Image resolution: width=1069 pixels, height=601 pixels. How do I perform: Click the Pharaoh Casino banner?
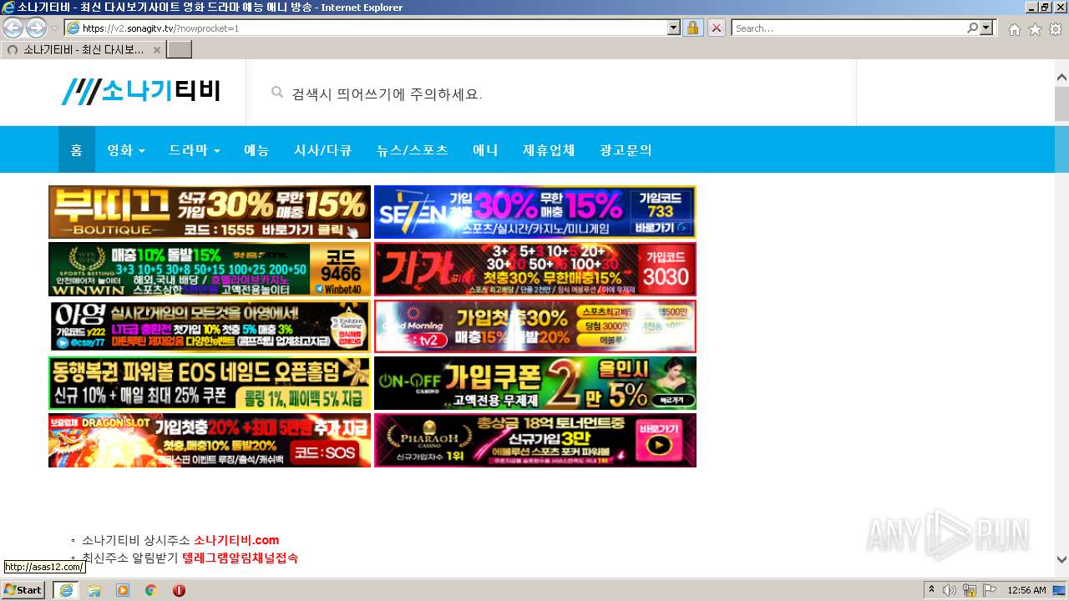click(x=534, y=440)
